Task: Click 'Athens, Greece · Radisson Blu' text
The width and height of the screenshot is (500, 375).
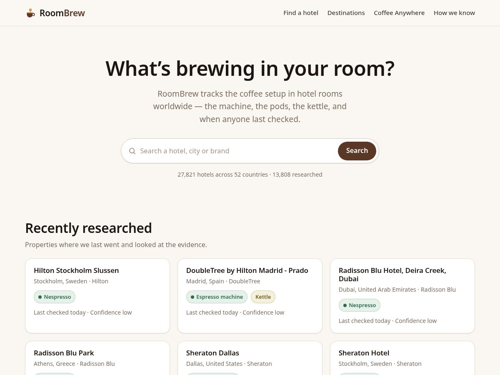Action: point(74,364)
